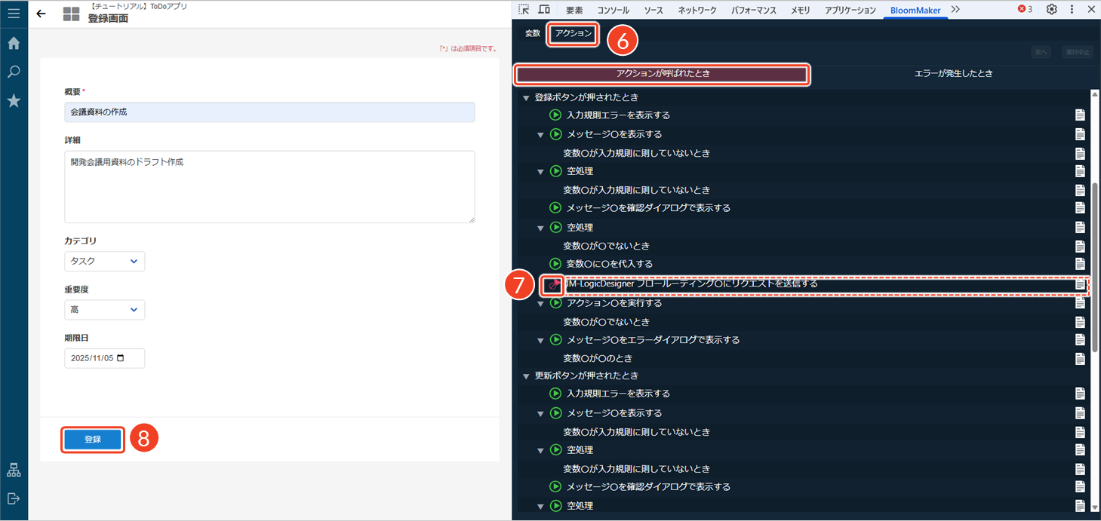Click the action list vertical scrollbar

coord(1095,264)
